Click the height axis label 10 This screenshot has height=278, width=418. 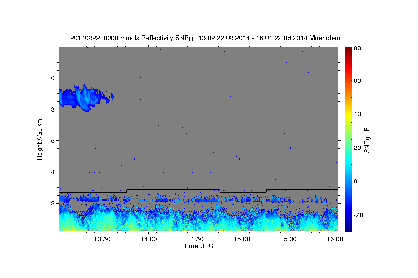(51, 78)
